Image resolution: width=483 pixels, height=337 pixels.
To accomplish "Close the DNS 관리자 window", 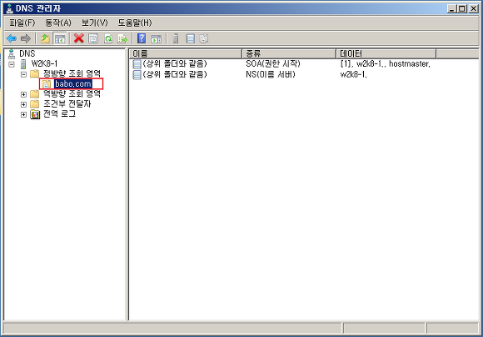I will tap(474, 8).
